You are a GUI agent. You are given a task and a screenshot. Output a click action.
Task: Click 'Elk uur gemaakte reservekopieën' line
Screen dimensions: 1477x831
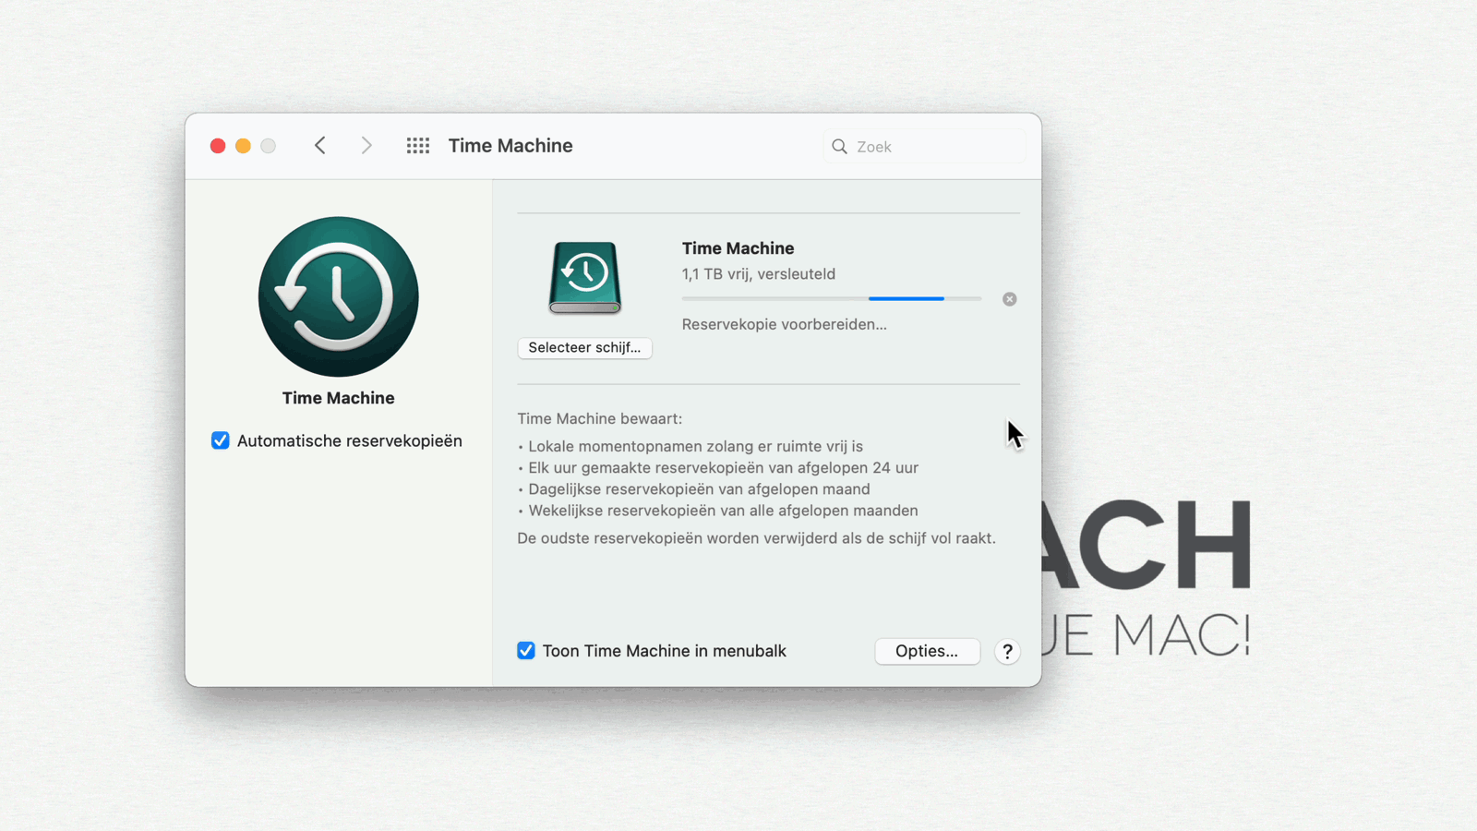click(723, 467)
